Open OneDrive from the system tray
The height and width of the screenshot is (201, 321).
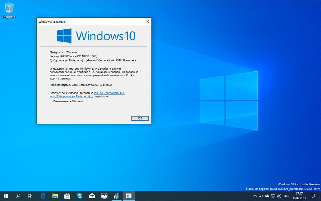[x=267, y=196]
